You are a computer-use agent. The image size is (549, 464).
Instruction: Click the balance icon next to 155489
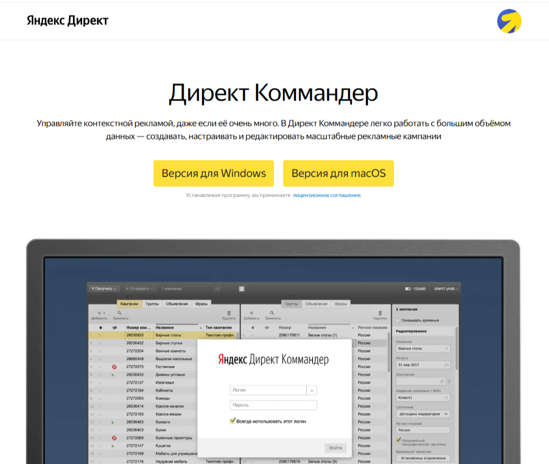coord(408,288)
